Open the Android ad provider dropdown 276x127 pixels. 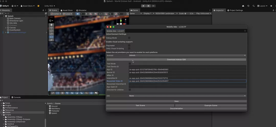(187, 55)
